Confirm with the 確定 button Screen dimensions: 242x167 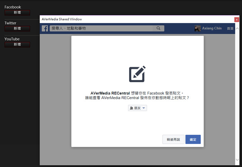193,139
